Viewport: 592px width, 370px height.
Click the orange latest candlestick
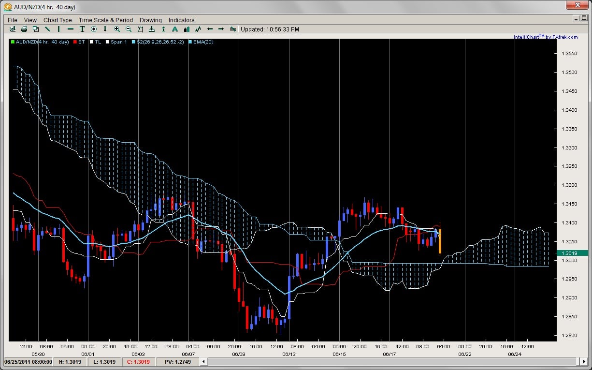[x=440, y=240]
